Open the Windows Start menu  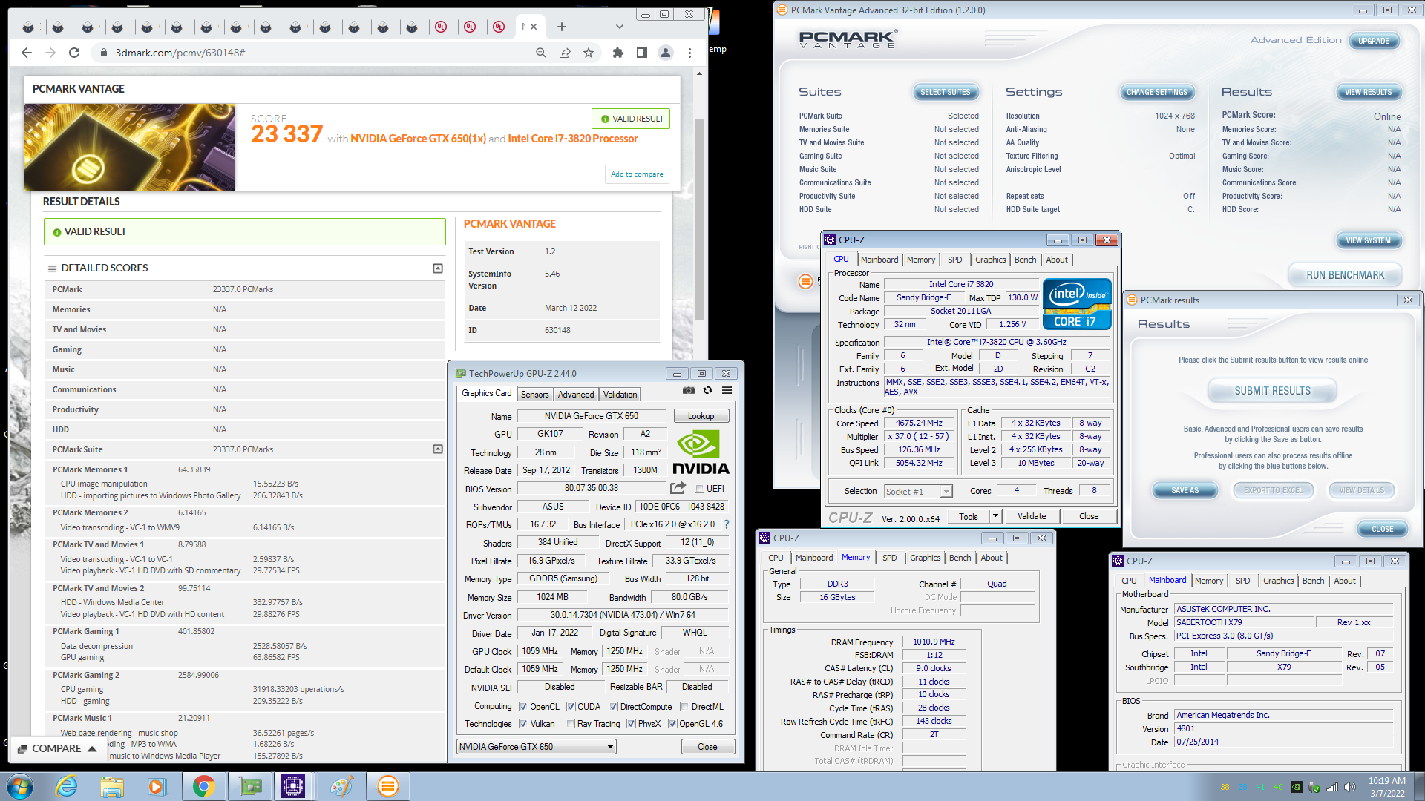click(x=19, y=786)
